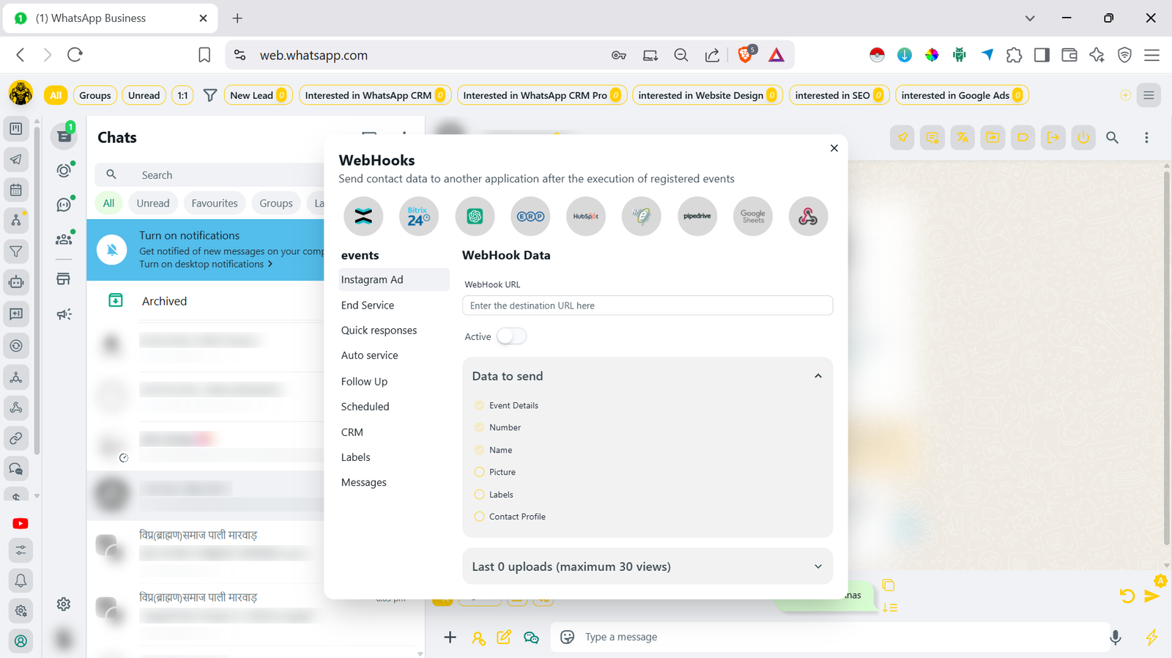
Task: Tick the Labels data checkbox
Action: (x=480, y=495)
